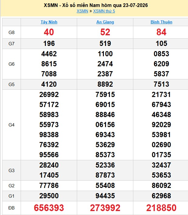Viewport: 188px width, 215px height.
Task: Click G3 number 87873
Action: click(x=105, y=175)
